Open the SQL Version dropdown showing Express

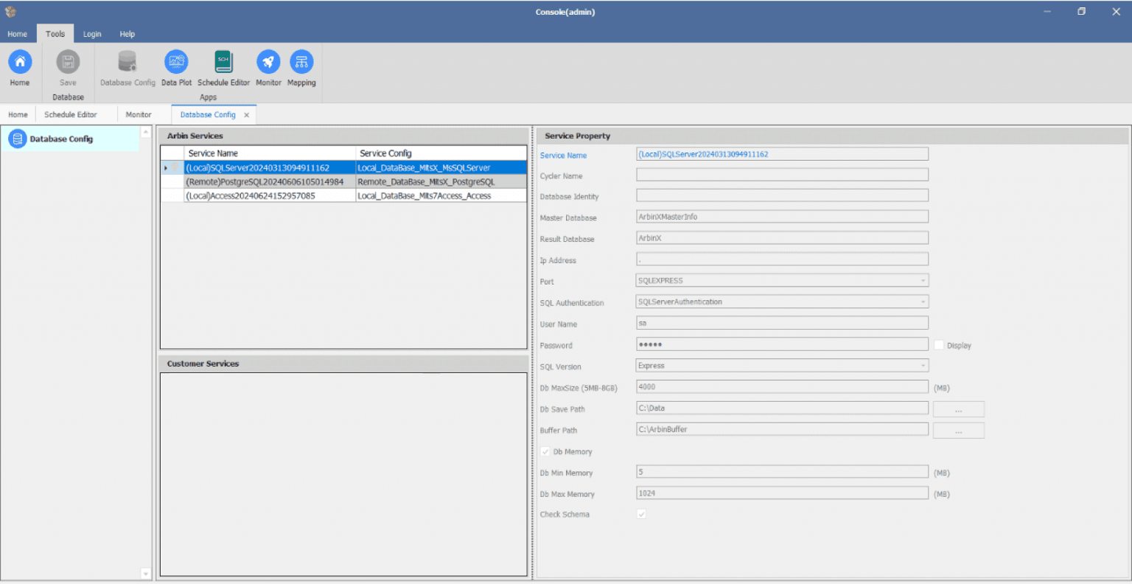922,365
